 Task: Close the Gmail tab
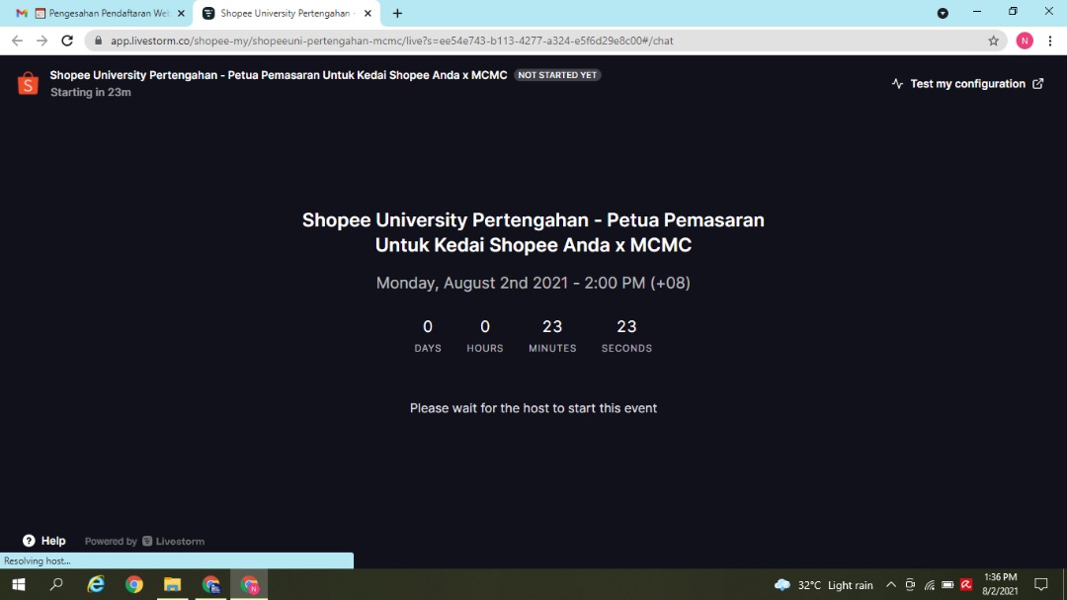[x=181, y=14]
